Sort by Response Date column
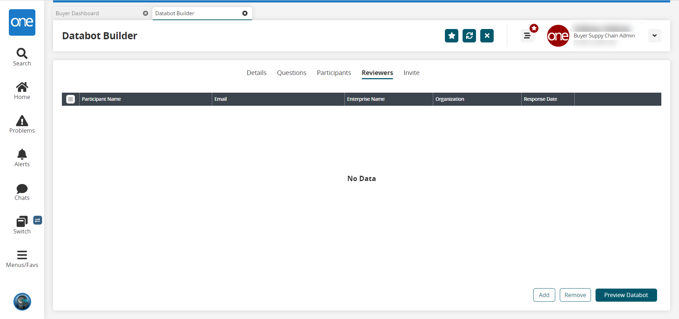 pyautogui.click(x=548, y=99)
